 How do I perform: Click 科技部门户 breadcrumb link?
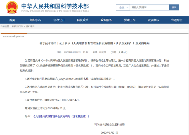coord(17,26)
